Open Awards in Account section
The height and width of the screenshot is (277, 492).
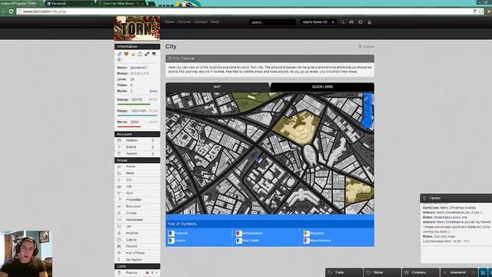[x=137, y=154]
